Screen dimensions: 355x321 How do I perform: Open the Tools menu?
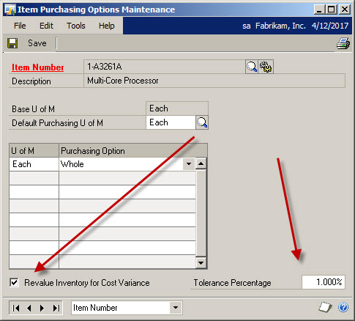76,26
